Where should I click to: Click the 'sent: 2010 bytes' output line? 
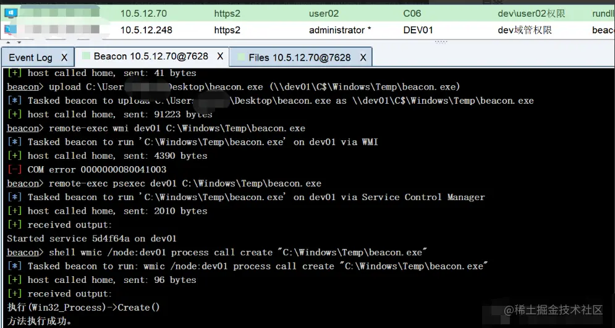(107, 211)
